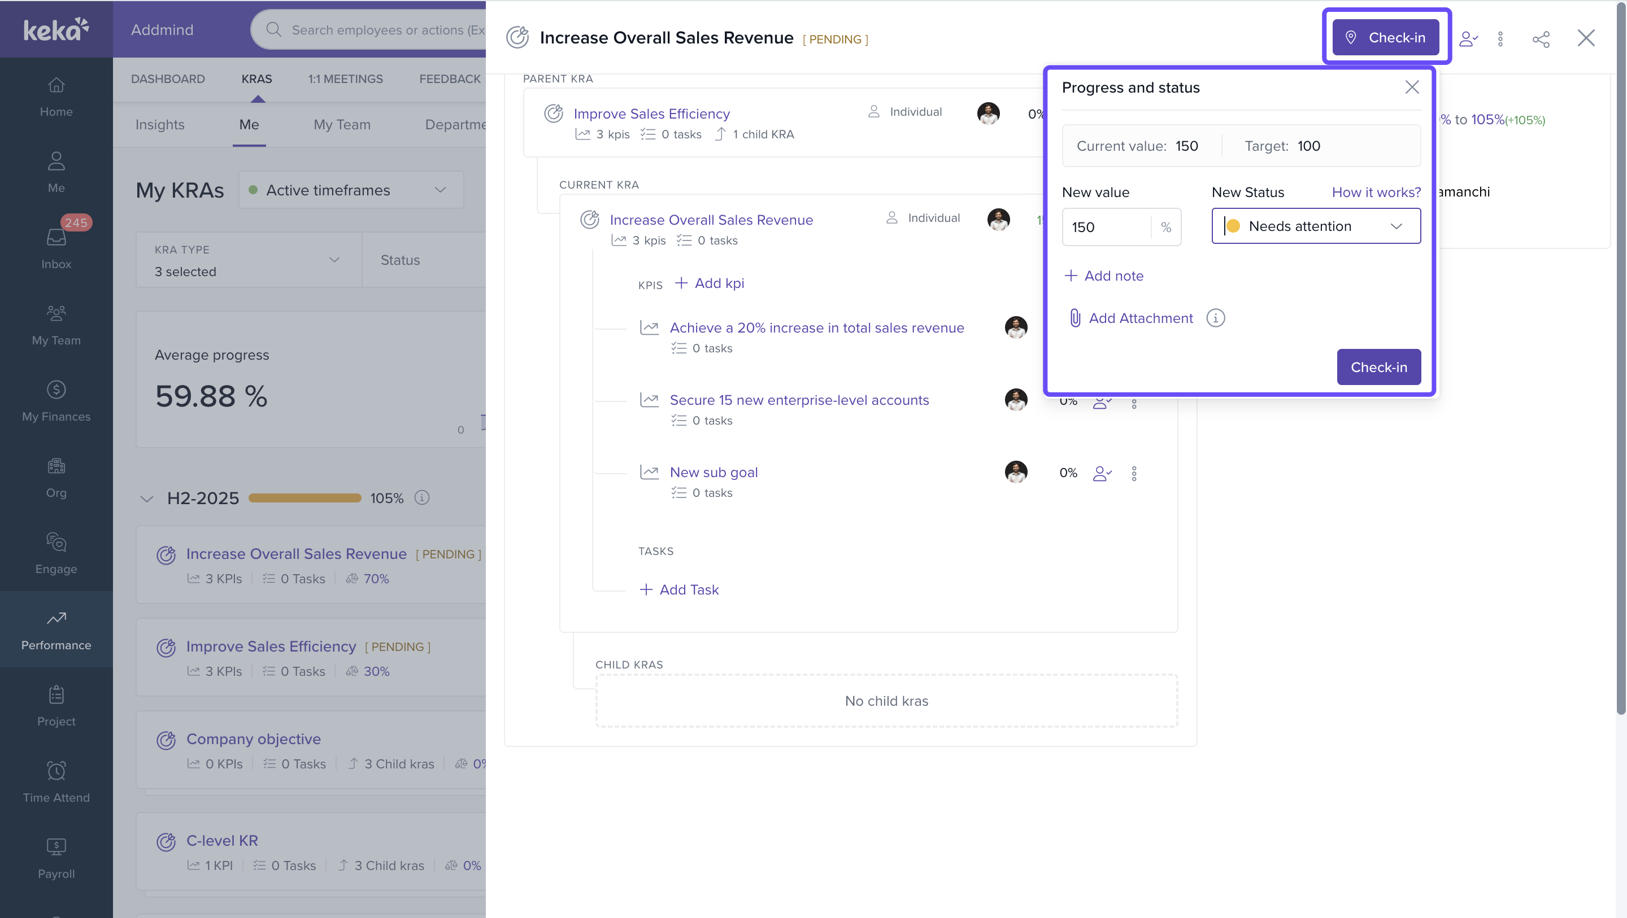Collapse the H2-2025 timeframe section
The width and height of the screenshot is (1627, 918).
coord(146,498)
